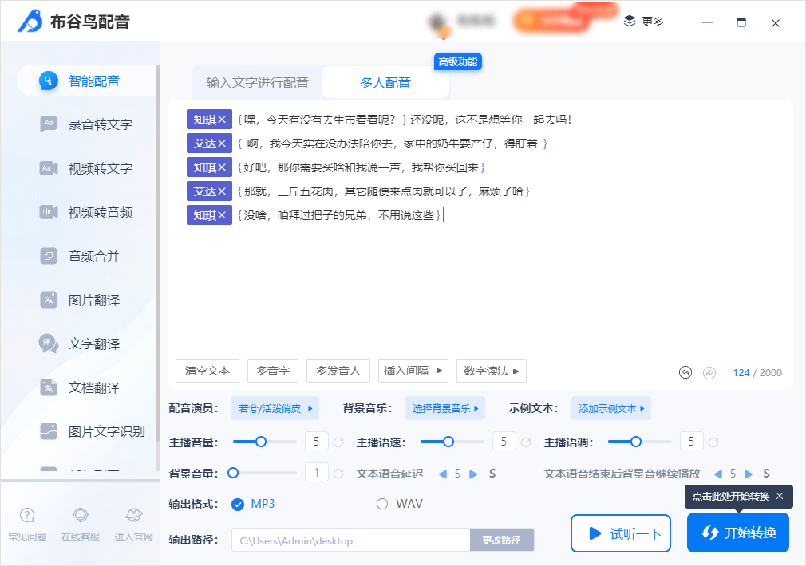Remove the first 知琪 speaker tag

[x=222, y=120]
